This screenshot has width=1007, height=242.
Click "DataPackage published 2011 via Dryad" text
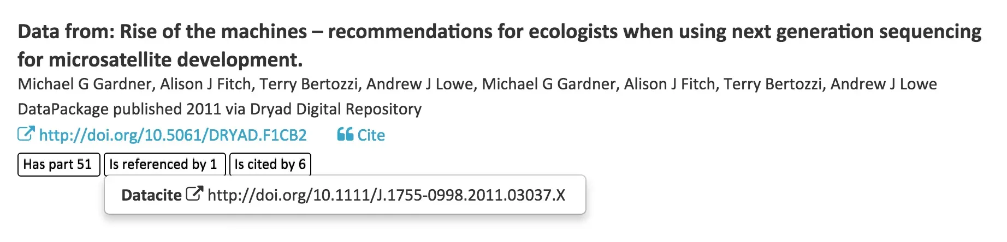(x=220, y=109)
